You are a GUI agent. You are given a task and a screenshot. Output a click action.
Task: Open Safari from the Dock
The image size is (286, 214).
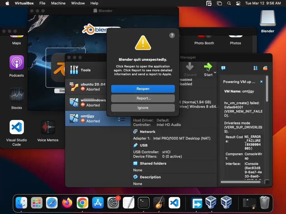pos(52,203)
